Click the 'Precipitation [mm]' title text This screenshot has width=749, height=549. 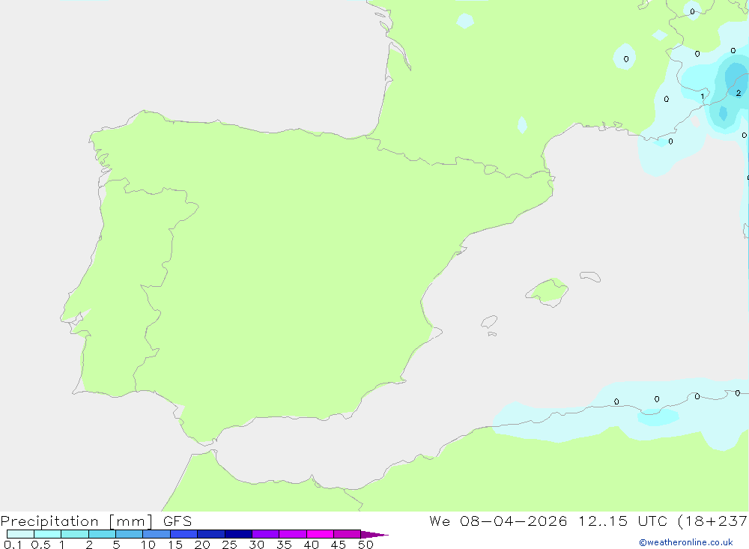coord(76,521)
